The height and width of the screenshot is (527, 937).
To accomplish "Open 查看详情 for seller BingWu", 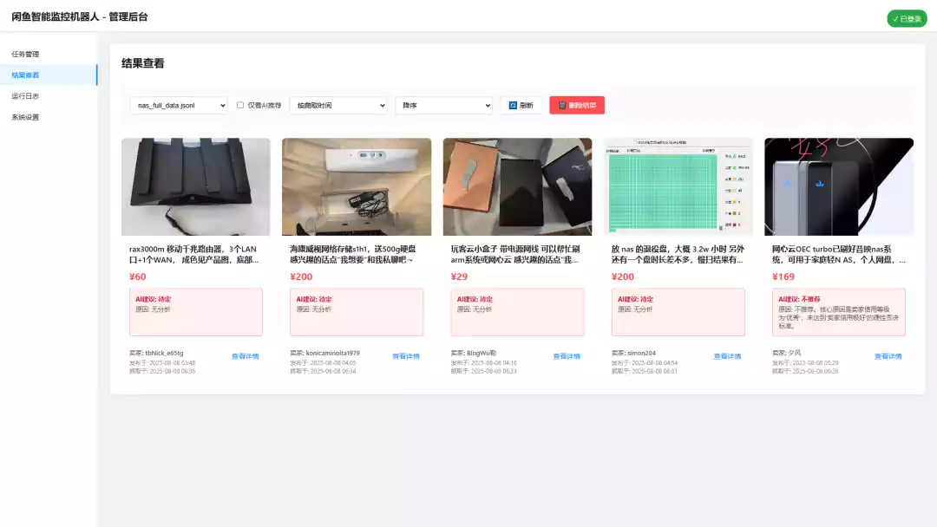I will click(567, 356).
